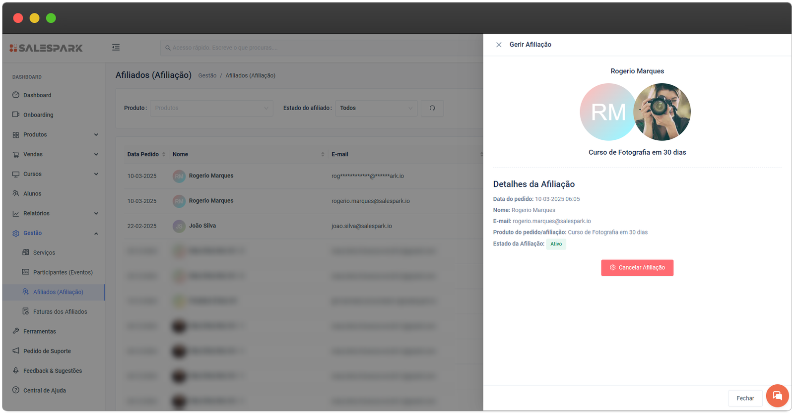
Task: Collapse the Gestão sidebar section
Action: coord(96,234)
